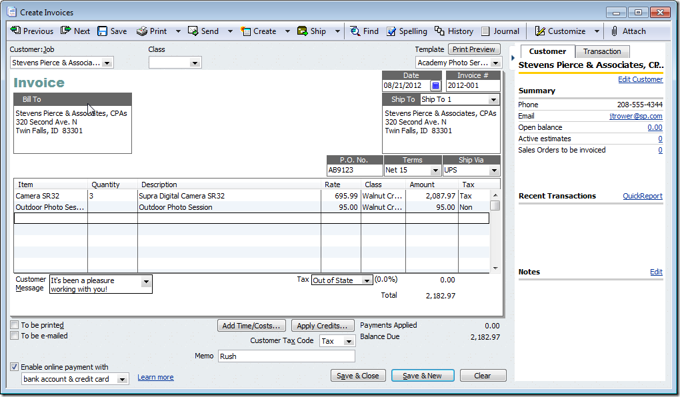Attach a file to the invoice
This screenshot has width=680, height=397.
click(x=629, y=31)
